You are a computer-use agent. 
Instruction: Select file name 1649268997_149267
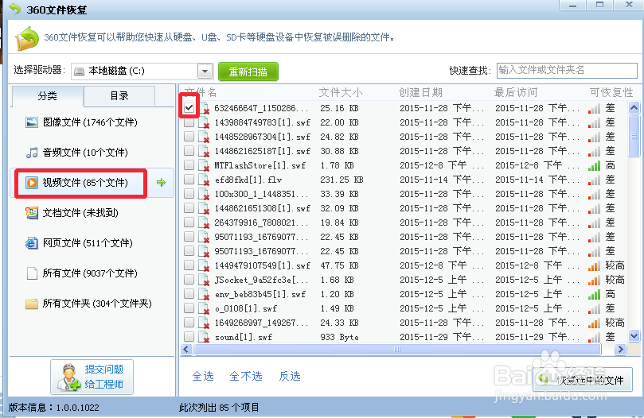(261, 323)
